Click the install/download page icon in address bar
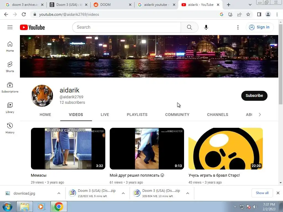This screenshot has width=283, height=212. pos(230,14)
